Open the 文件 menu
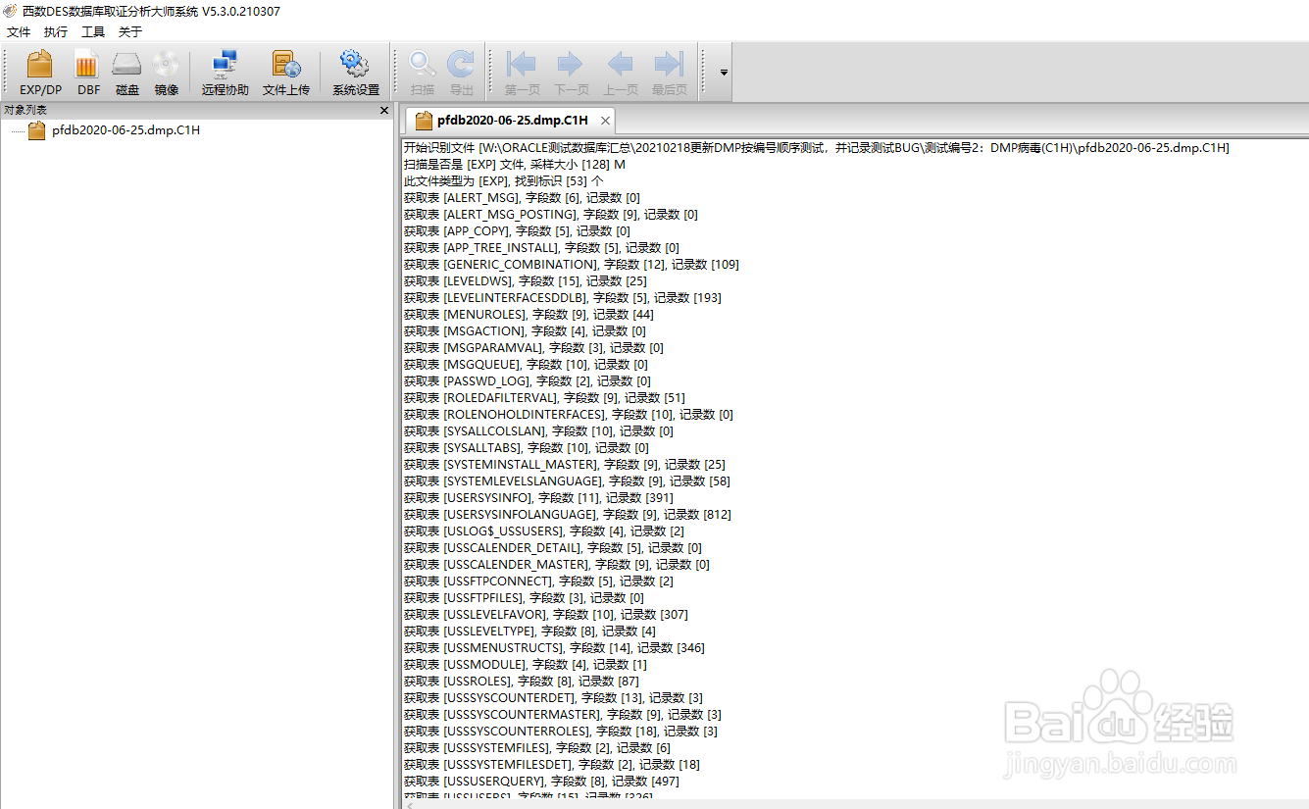The image size is (1309, 809). click(x=19, y=32)
